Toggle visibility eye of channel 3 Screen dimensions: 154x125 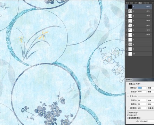pos(127,20)
